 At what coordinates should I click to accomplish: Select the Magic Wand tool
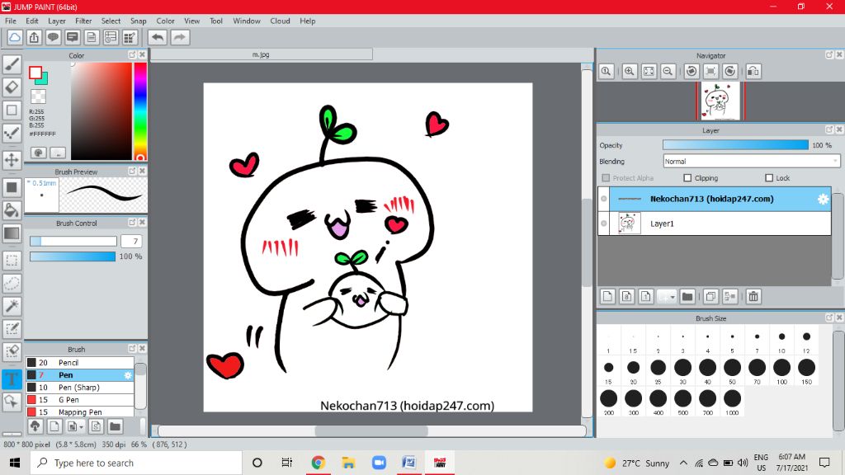tap(12, 306)
